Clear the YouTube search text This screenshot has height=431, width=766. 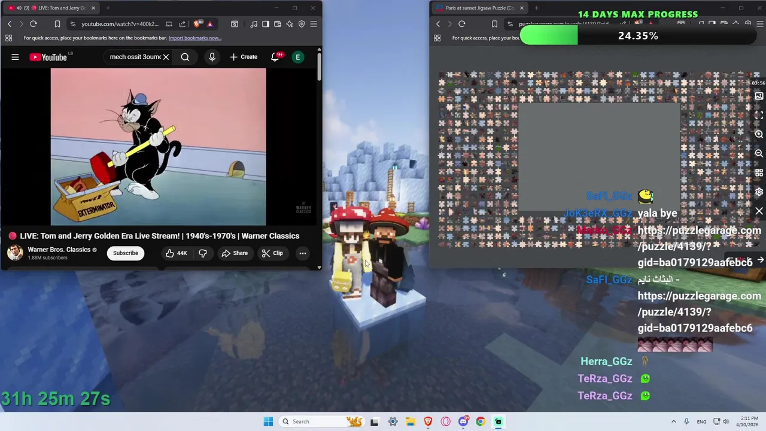(x=166, y=57)
